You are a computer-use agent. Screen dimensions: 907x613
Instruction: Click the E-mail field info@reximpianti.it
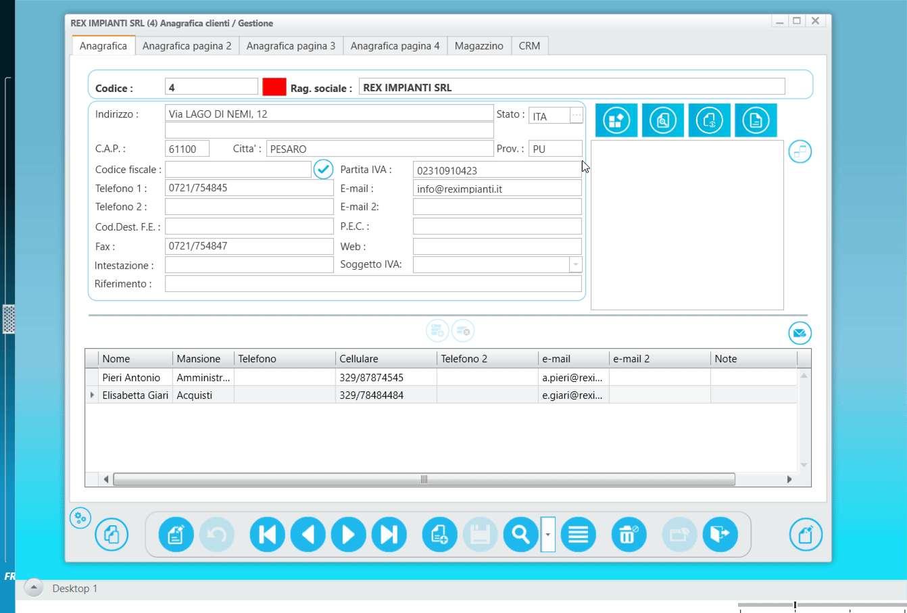497,189
